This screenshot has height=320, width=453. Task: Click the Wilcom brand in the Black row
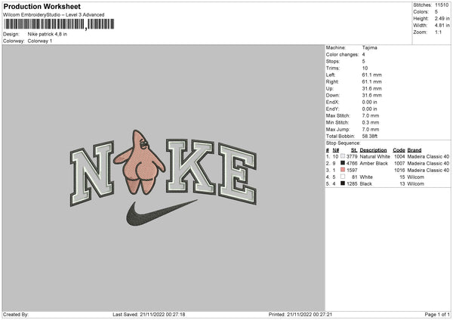click(416, 183)
